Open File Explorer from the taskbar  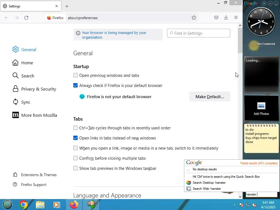click(x=40, y=205)
